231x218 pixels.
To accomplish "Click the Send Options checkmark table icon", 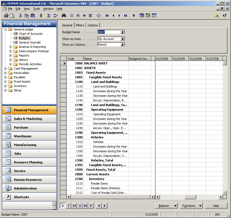I will [x=154, y=15].
